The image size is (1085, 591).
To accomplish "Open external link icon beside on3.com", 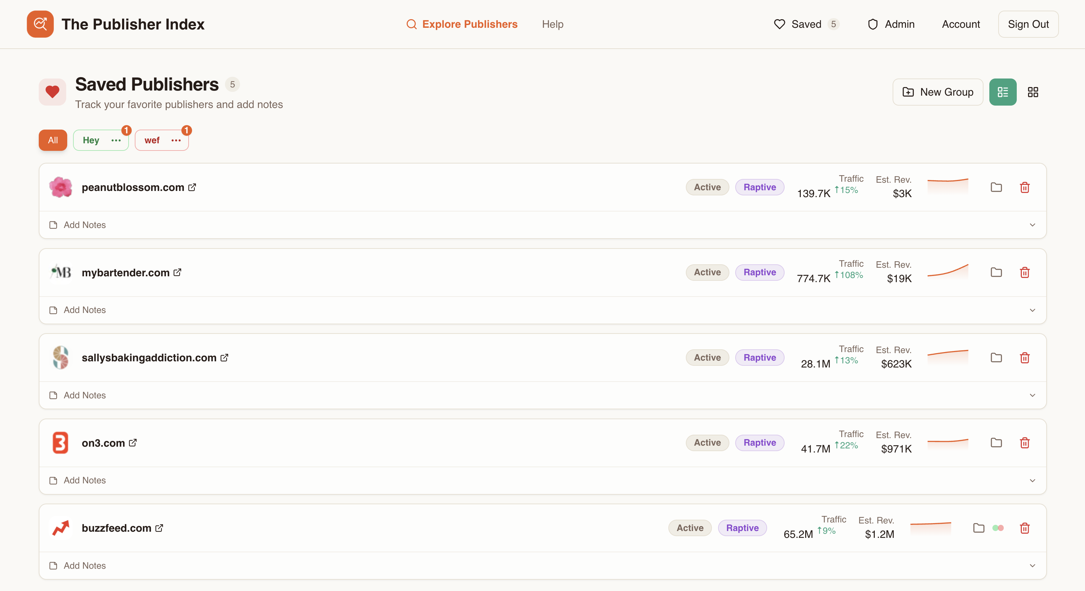I will click(133, 443).
